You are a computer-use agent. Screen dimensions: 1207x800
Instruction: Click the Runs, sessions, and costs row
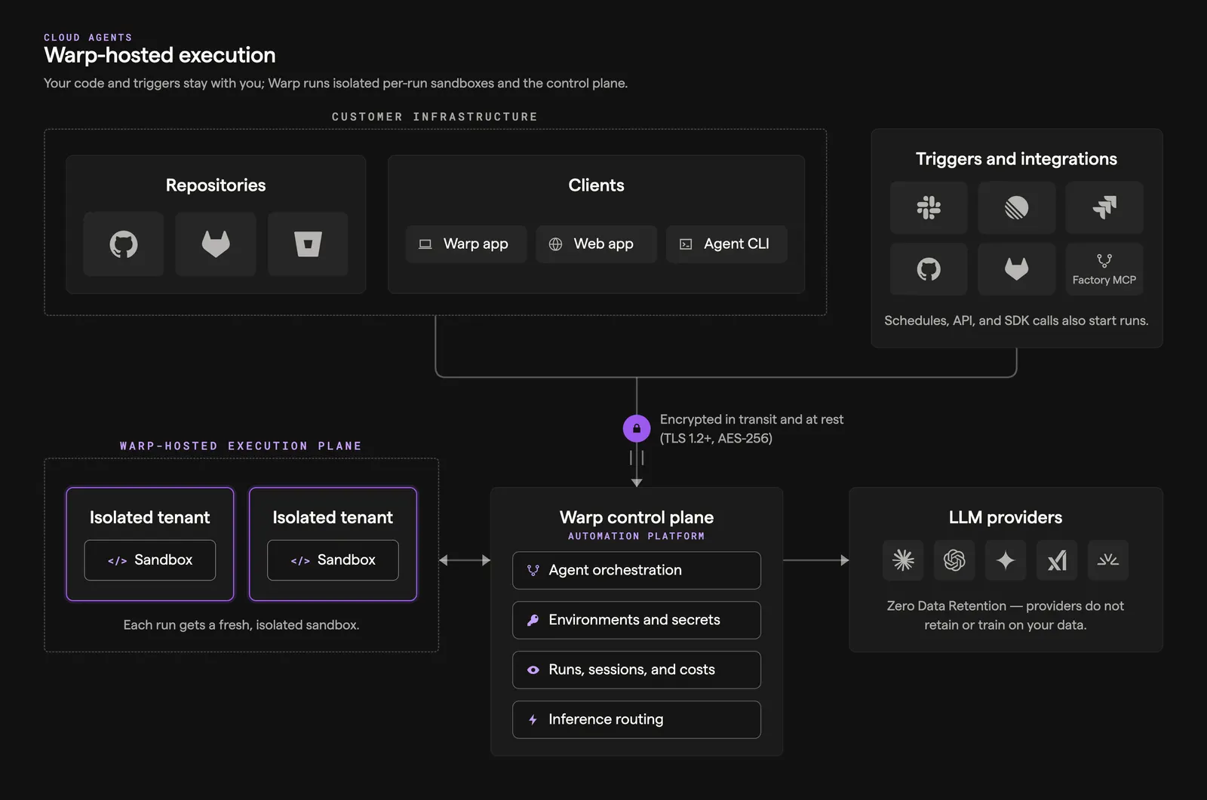[x=637, y=670]
